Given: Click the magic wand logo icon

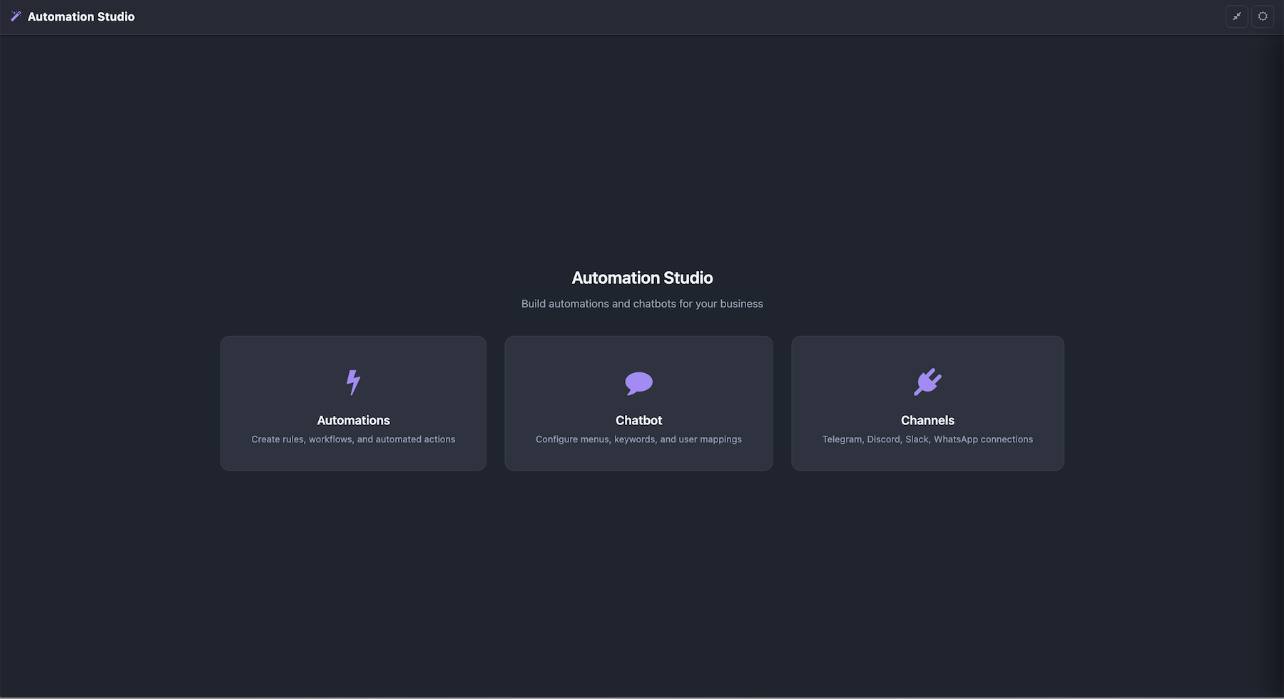Looking at the screenshot, I should click(16, 16).
